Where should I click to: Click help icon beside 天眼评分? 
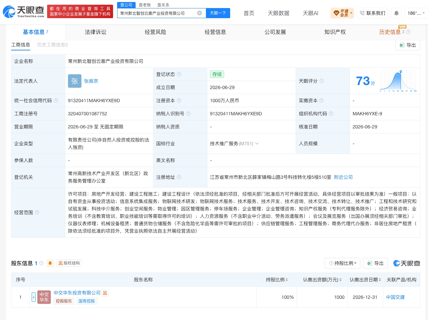tap(322, 81)
